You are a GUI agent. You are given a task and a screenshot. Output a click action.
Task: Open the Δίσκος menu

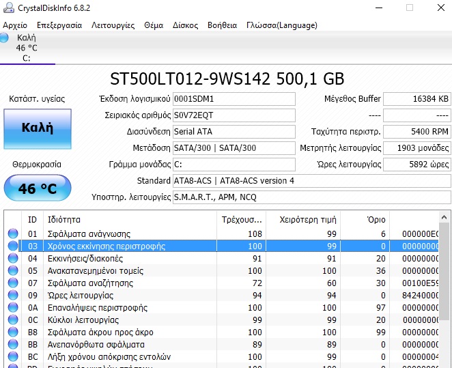[185, 25]
